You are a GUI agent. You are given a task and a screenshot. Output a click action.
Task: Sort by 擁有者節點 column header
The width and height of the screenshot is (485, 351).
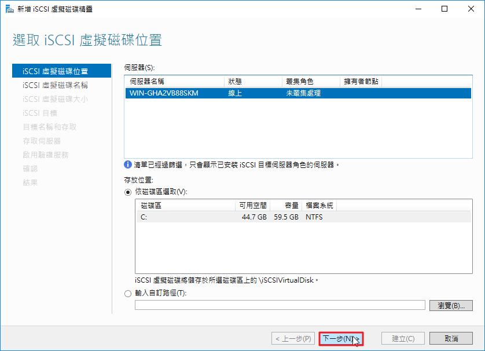pyautogui.click(x=361, y=82)
